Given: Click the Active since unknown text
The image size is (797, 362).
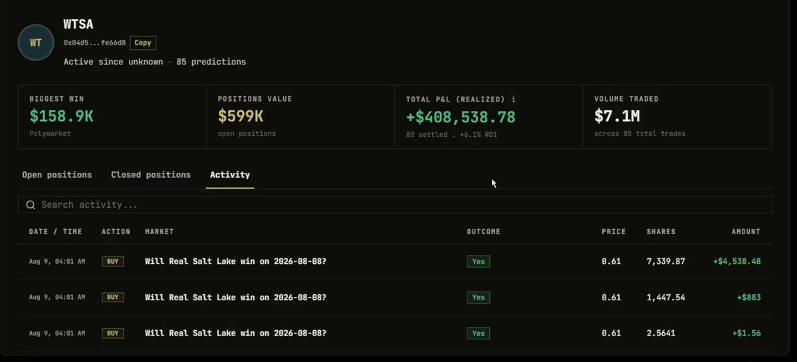Looking at the screenshot, I should point(114,62).
